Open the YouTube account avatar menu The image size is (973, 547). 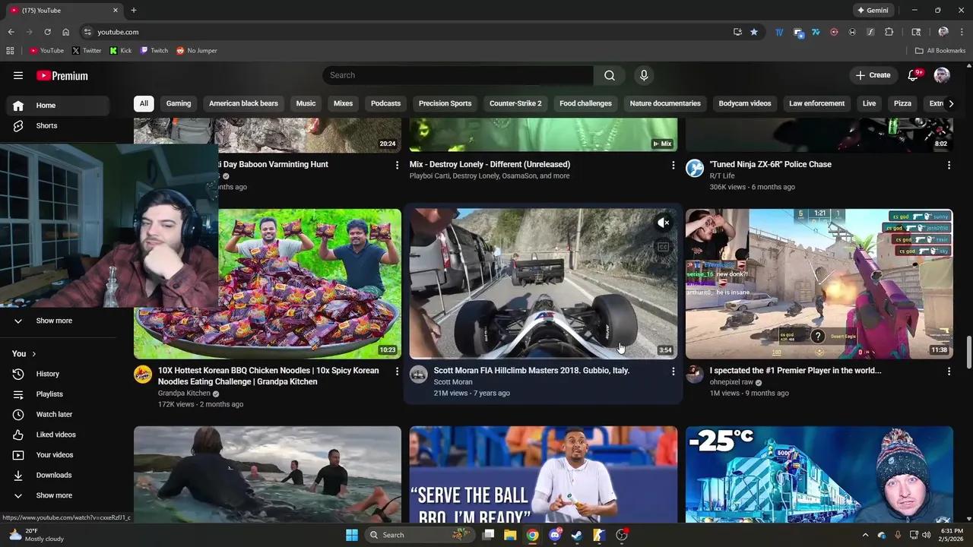(x=942, y=75)
